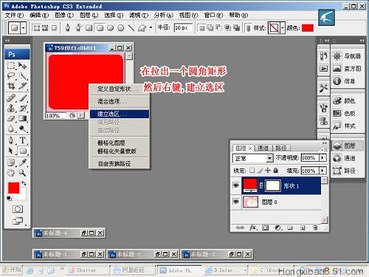Select the Brush tool
This screenshot has width=369, height=277.
pyautogui.click(x=23, y=98)
